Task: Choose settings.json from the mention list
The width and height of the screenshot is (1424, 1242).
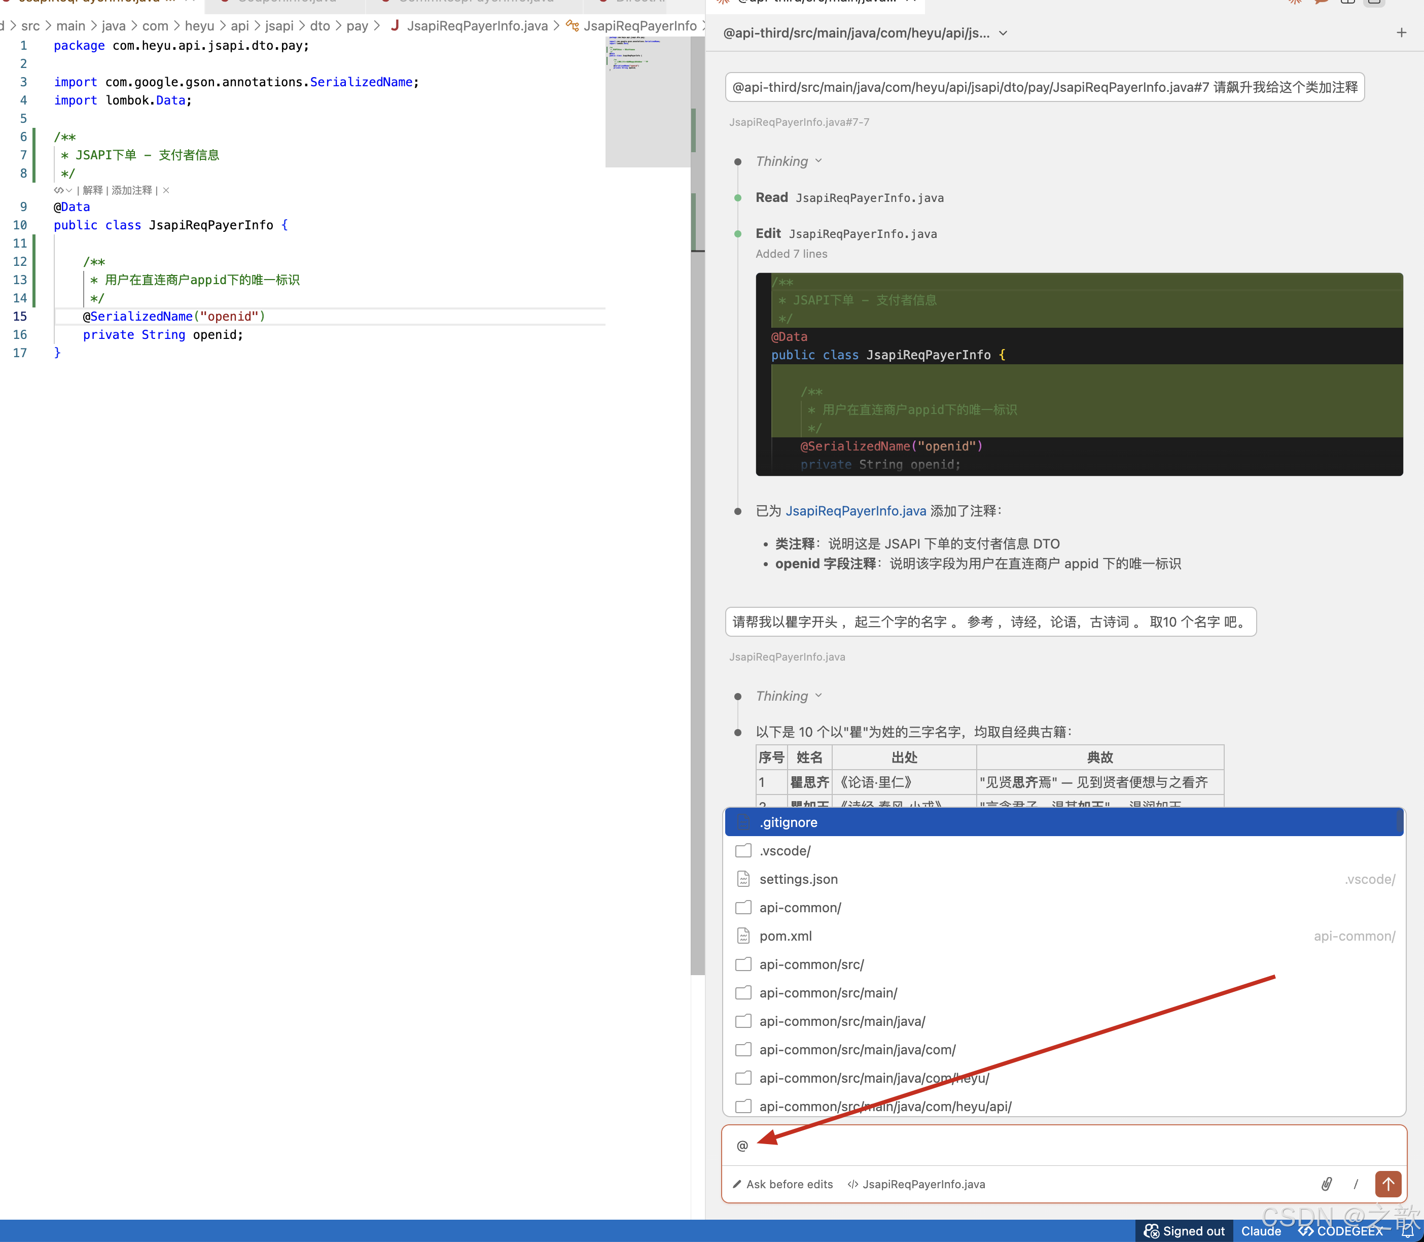Action: tap(798, 879)
